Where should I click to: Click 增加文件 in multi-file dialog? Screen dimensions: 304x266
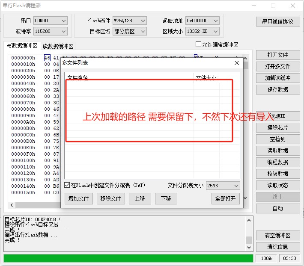click(x=78, y=198)
